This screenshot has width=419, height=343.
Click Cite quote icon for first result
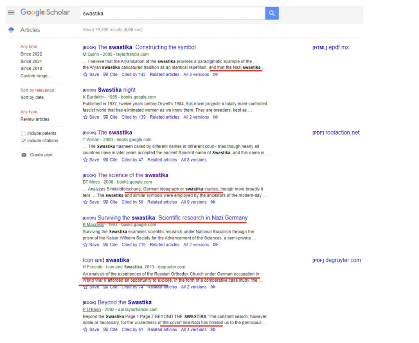pyautogui.click(x=106, y=75)
